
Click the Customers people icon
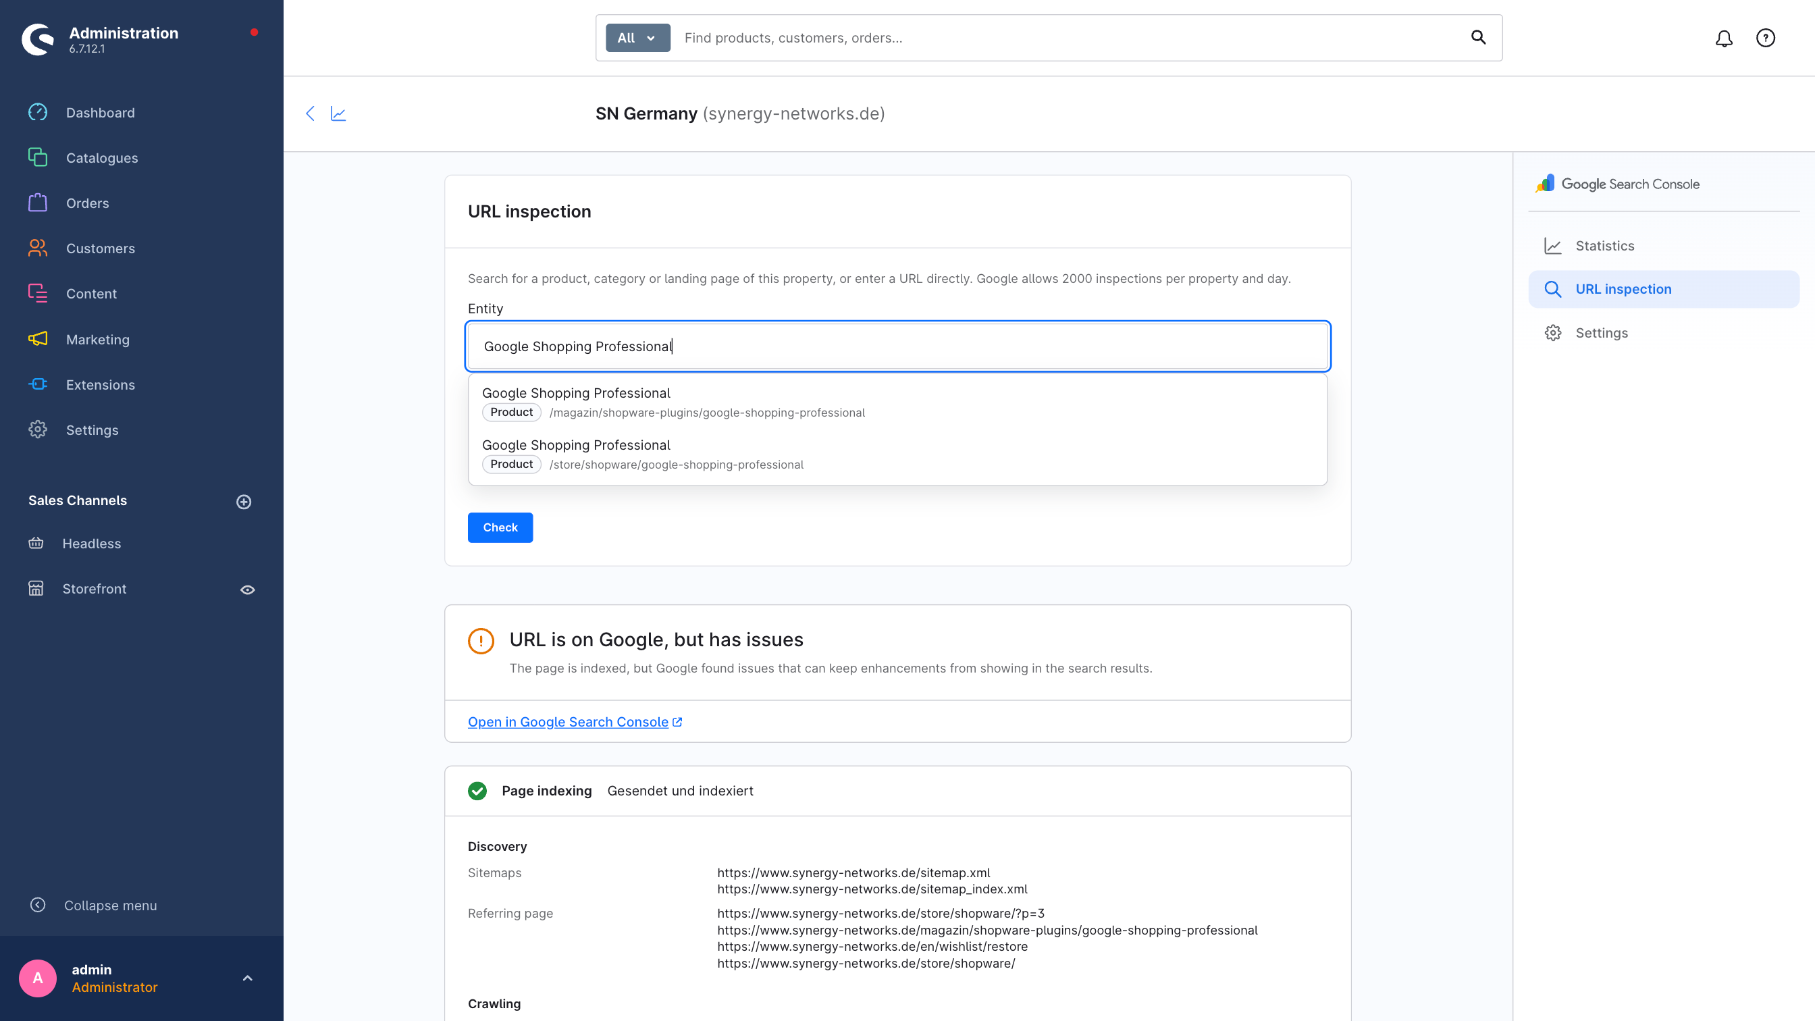click(38, 248)
